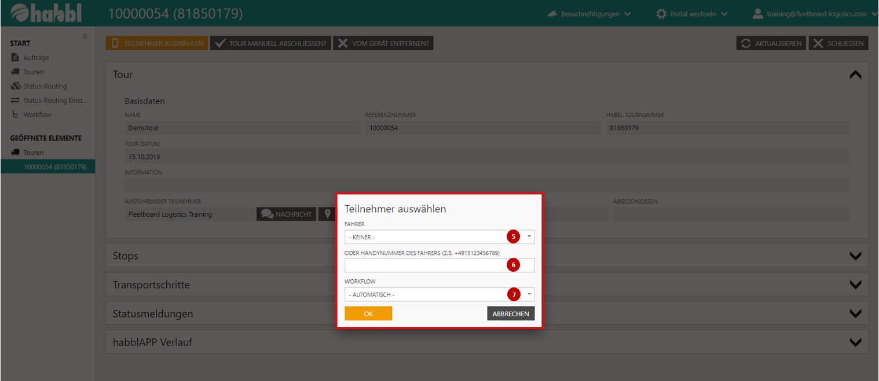Collapse the Tour section
The image size is (879, 381).
point(855,75)
